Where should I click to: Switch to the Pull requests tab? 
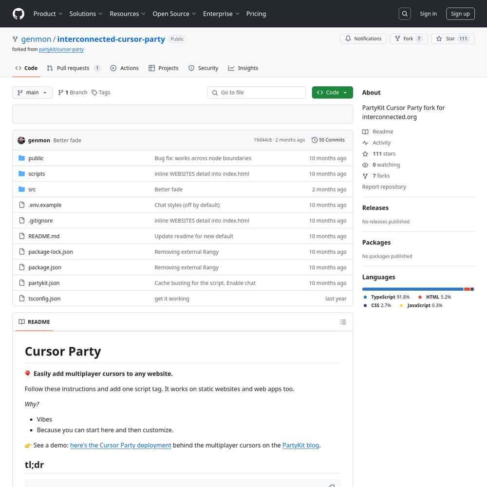coord(73,68)
